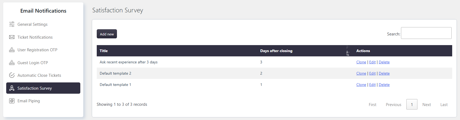Screen dimensions: 460x120
Task: Edit Default template 2
Action: pos(372,73)
